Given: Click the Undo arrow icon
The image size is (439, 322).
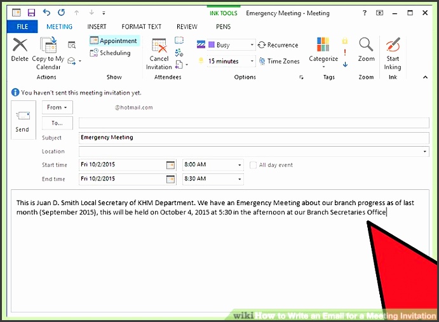Looking at the screenshot, I should 45,12.
